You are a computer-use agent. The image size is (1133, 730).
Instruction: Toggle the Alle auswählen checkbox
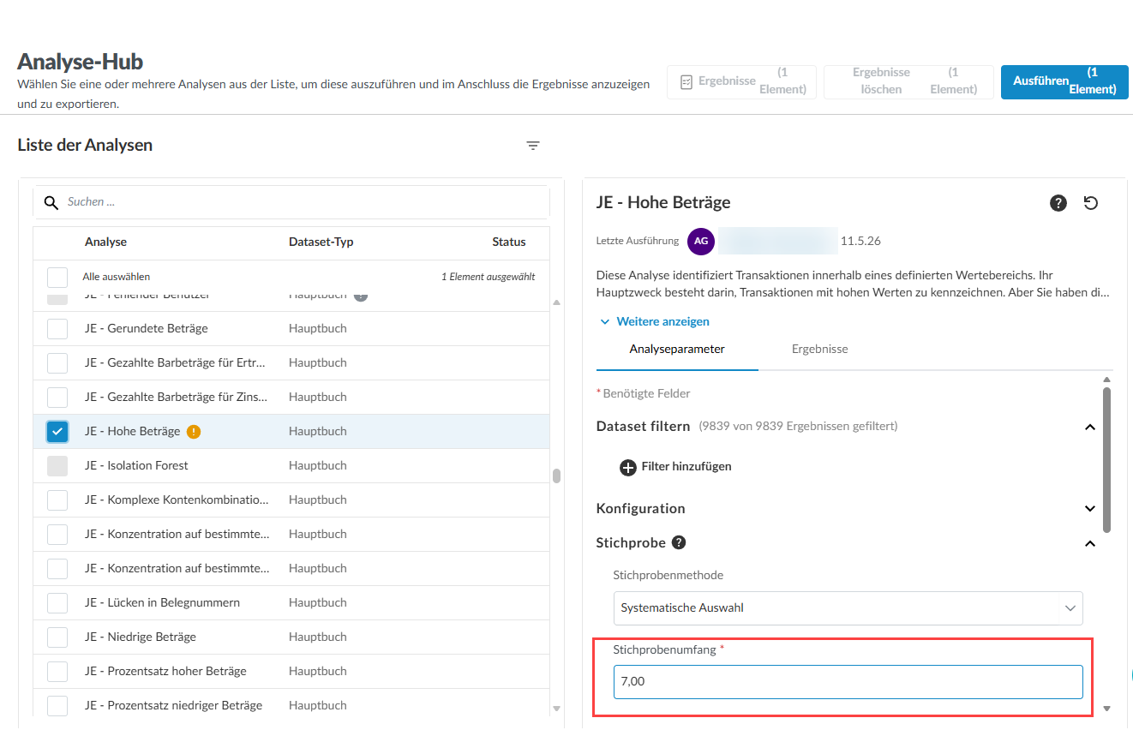click(x=57, y=277)
